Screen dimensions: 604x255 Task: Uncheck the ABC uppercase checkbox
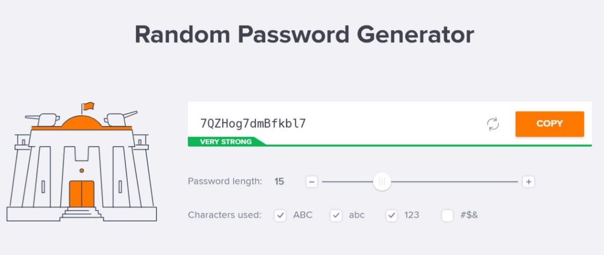(x=280, y=215)
